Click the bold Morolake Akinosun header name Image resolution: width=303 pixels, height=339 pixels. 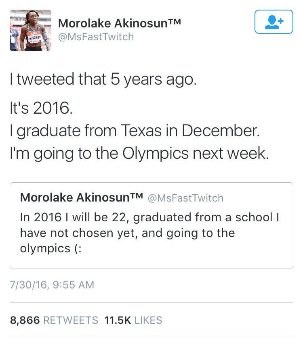(112, 24)
